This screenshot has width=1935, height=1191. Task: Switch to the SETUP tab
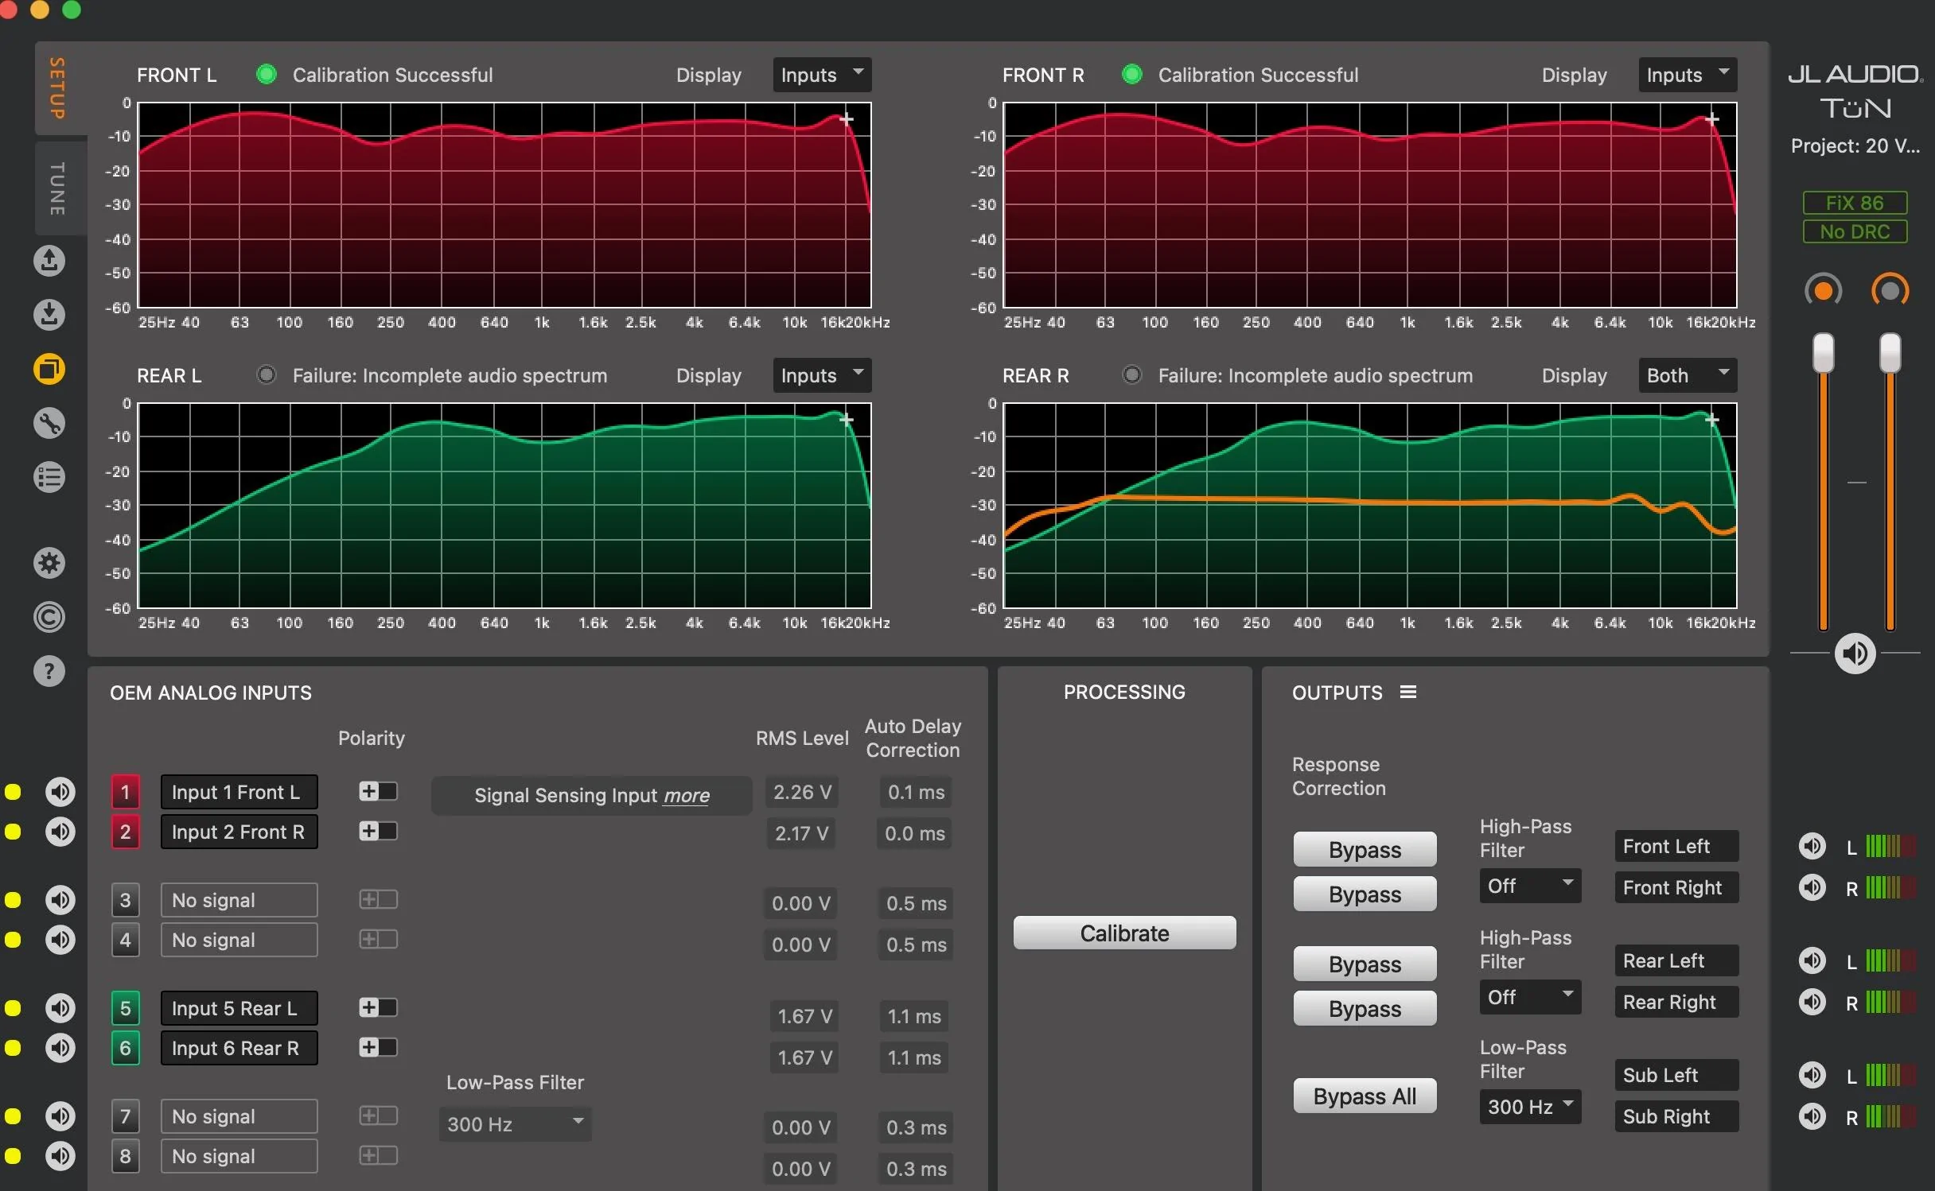[x=57, y=87]
